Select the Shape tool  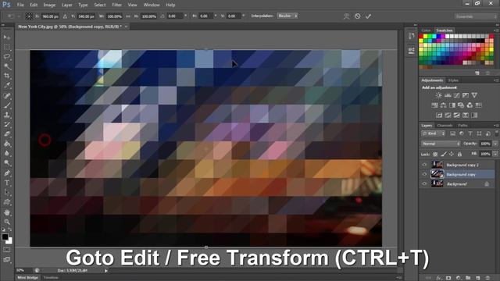[x=7, y=202]
